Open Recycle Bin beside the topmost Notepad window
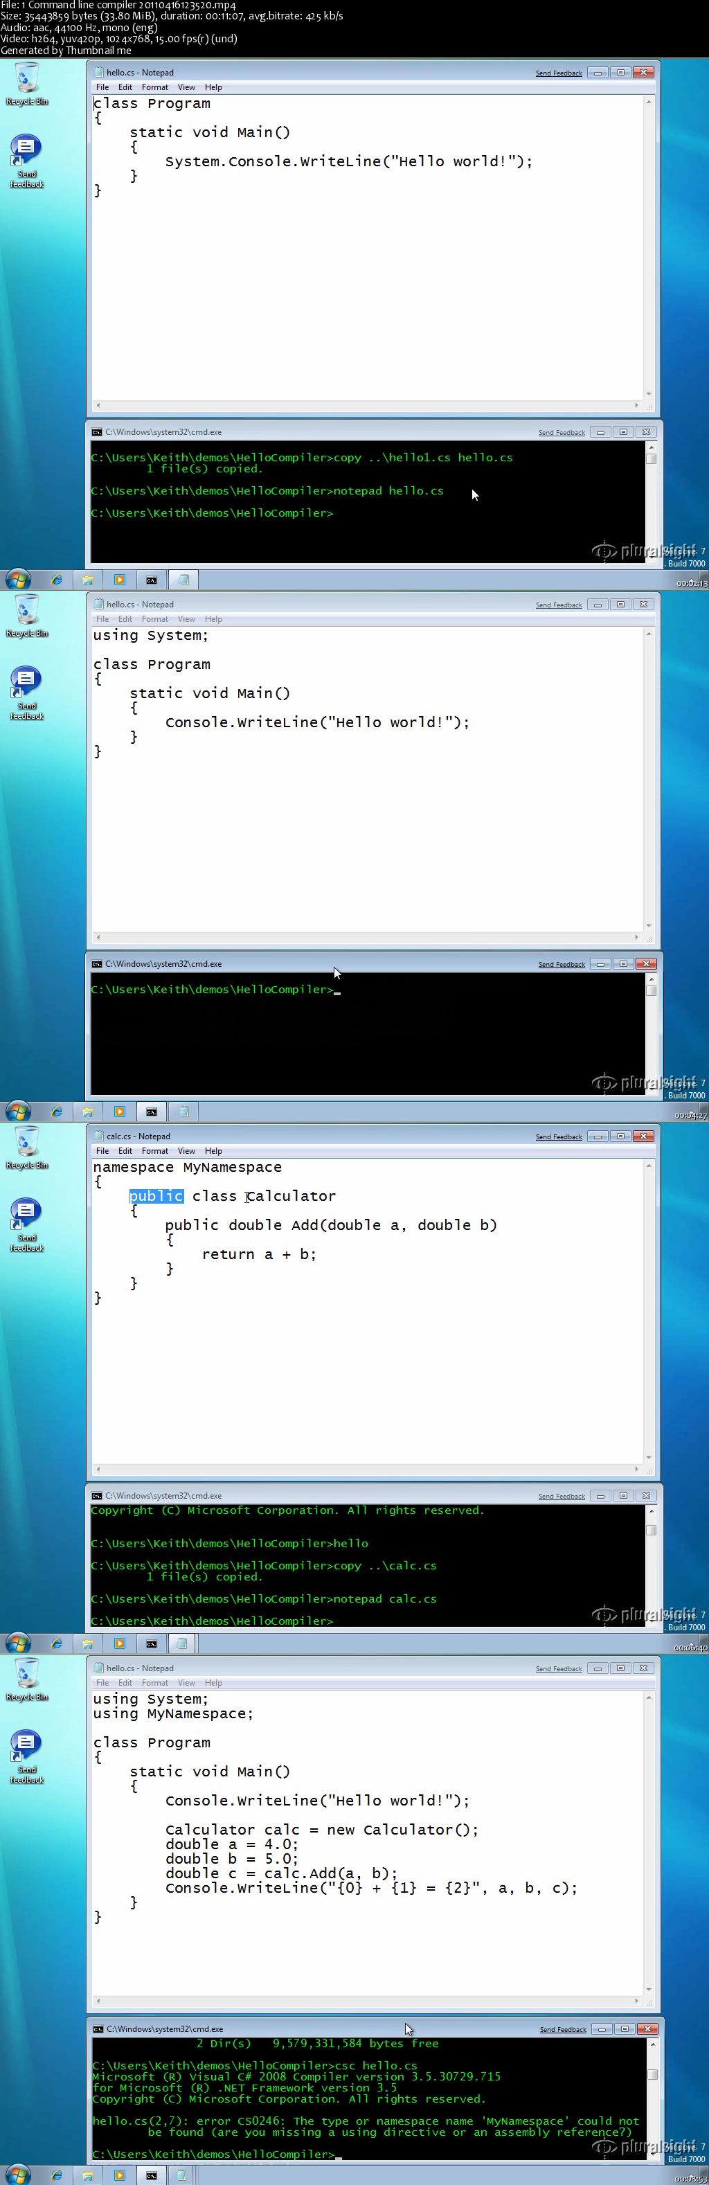709x2185 pixels. point(27,84)
